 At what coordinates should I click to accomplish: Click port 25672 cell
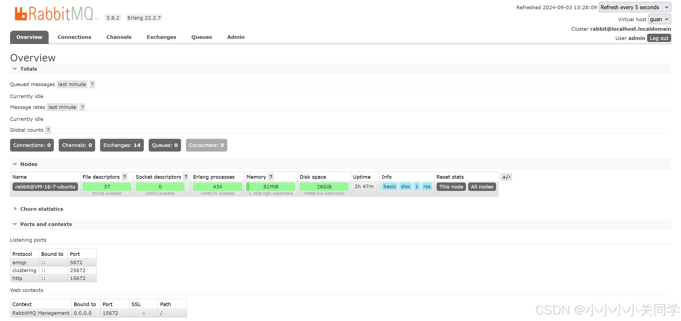click(x=82, y=270)
